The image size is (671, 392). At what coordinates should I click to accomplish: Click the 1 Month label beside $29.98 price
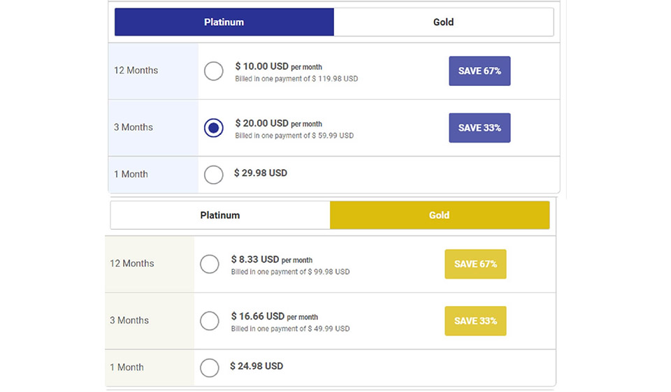[131, 175]
